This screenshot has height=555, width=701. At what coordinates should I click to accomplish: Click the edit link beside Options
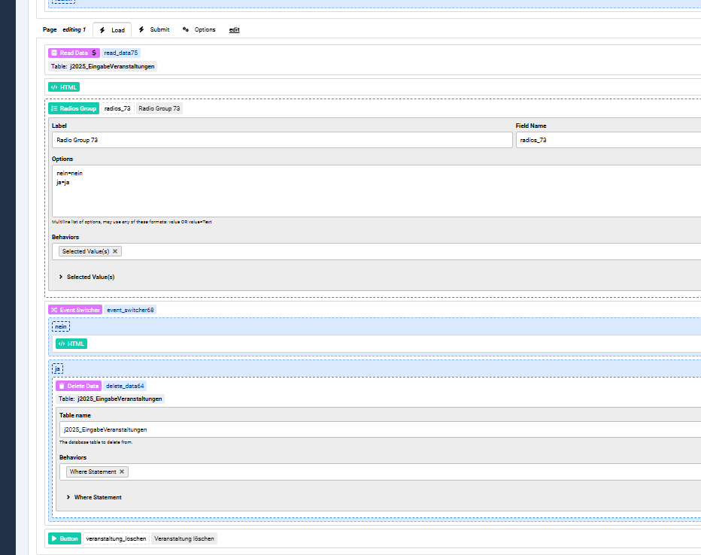pyautogui.click(x=235, y=30)
